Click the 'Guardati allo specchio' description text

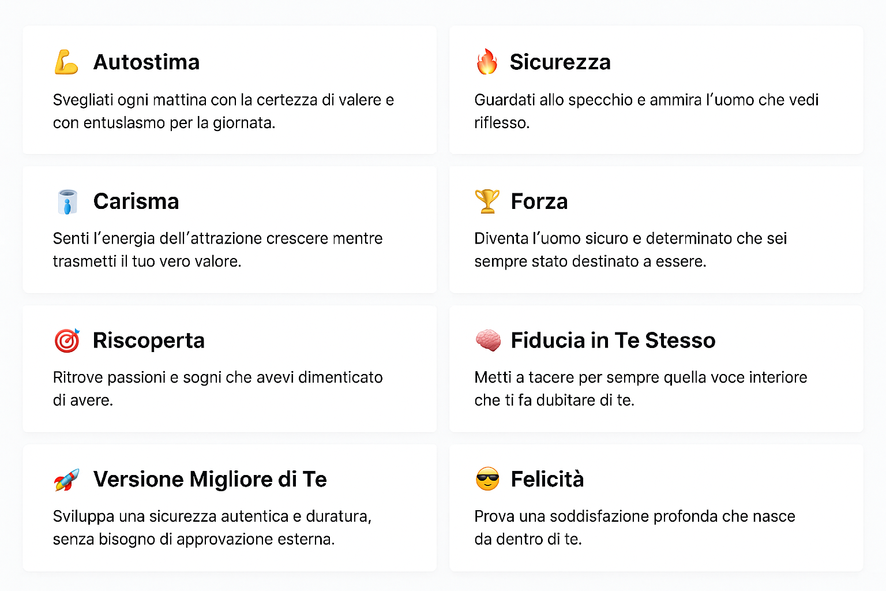click(647, 111)
